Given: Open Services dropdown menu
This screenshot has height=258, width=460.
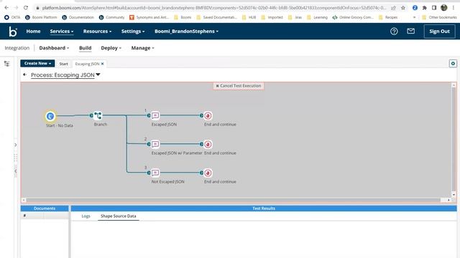Looking at the screenshot, I should [62, 32].
